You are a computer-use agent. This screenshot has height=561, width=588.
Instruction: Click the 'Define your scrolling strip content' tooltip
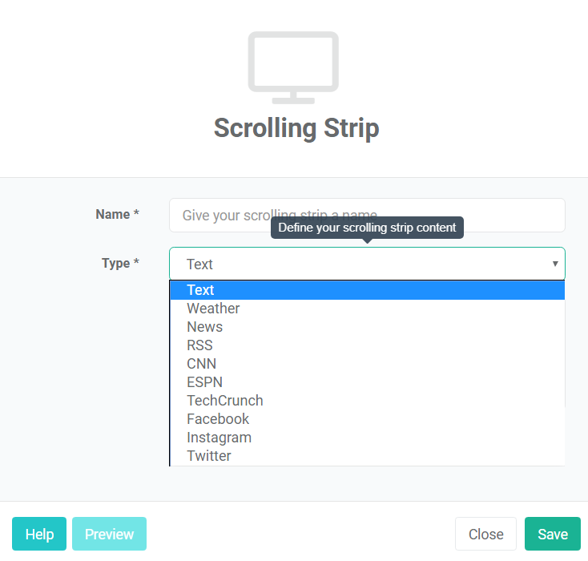pyautogui.click(x=367, y=228)
